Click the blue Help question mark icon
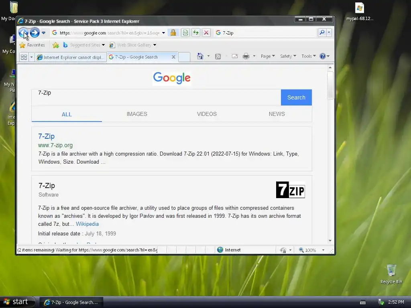Screen dimensions: 411x308 323,56
